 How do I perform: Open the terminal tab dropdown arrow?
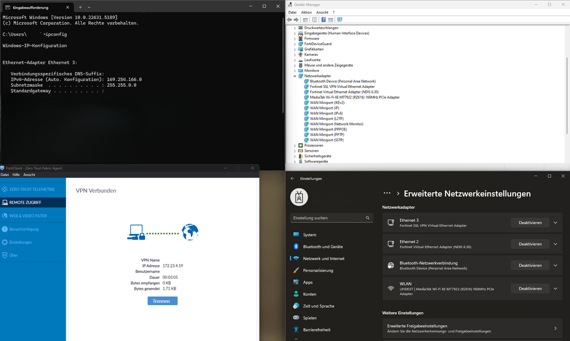point(89,7)
